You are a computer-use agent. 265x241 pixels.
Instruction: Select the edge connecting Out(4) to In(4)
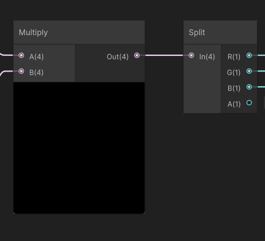164,55
